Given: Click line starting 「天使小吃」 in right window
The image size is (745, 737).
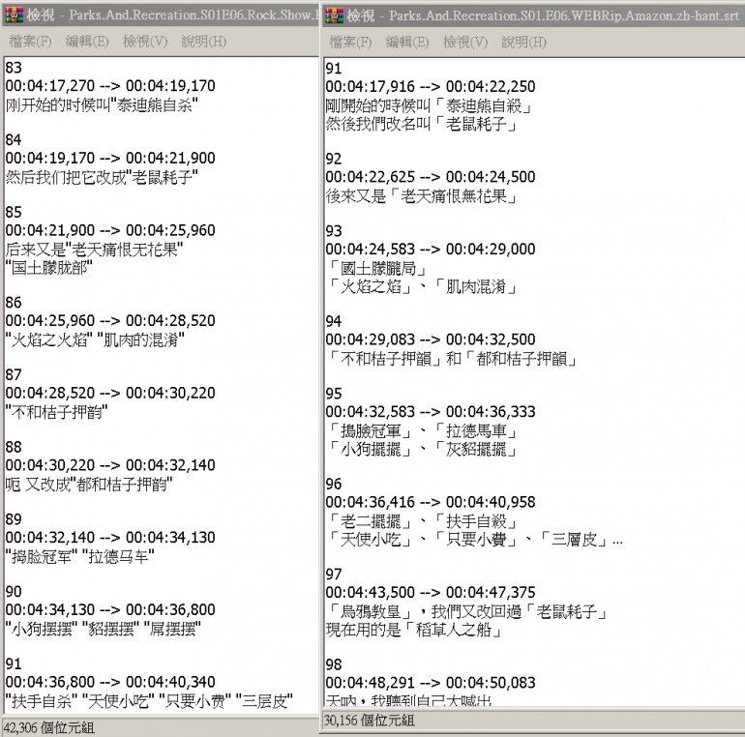Looking at the screenshot, I should 474,540.
